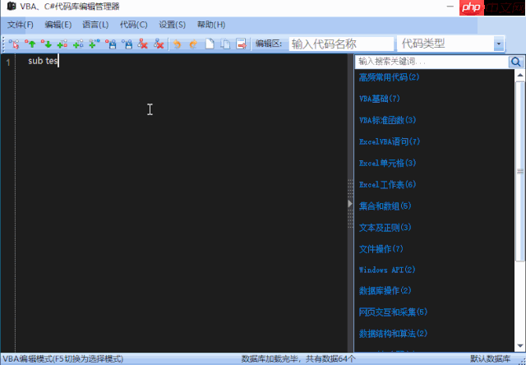This screenshot has width=526, height=365.
Task: Open the 编辑(E) menu
Action: (x=58, y=25)
